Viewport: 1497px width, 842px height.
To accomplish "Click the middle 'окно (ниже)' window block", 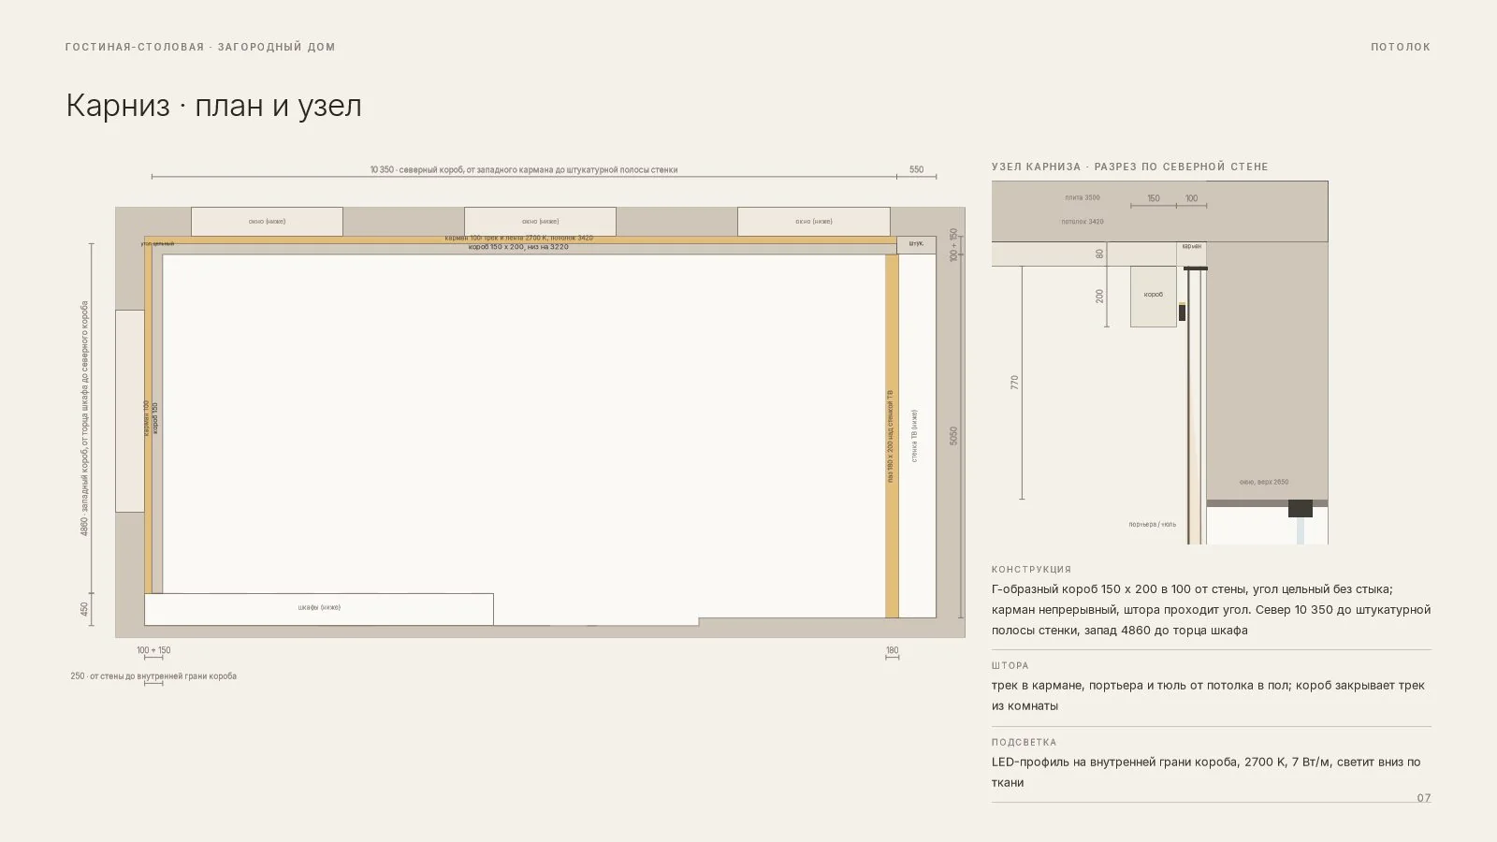I will point(540,222).
